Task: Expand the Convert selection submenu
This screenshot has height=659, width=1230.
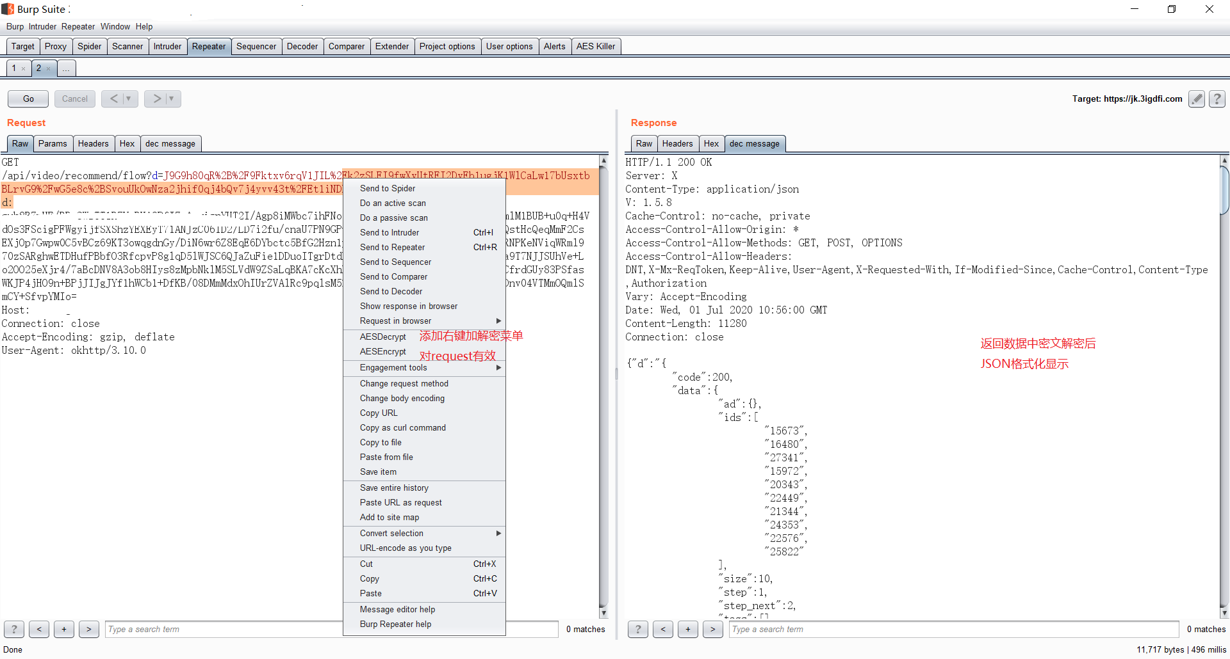Action: 424,534
